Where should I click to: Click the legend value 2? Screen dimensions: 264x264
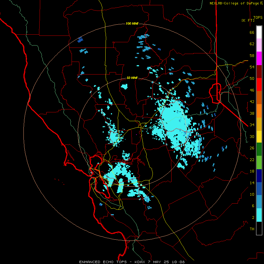(253, 218)
